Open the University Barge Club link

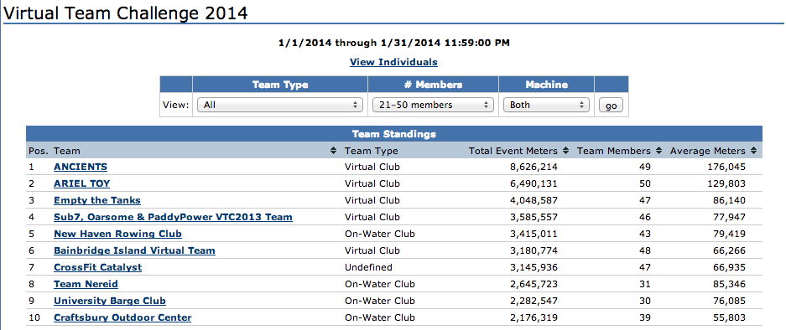[110, 301]
